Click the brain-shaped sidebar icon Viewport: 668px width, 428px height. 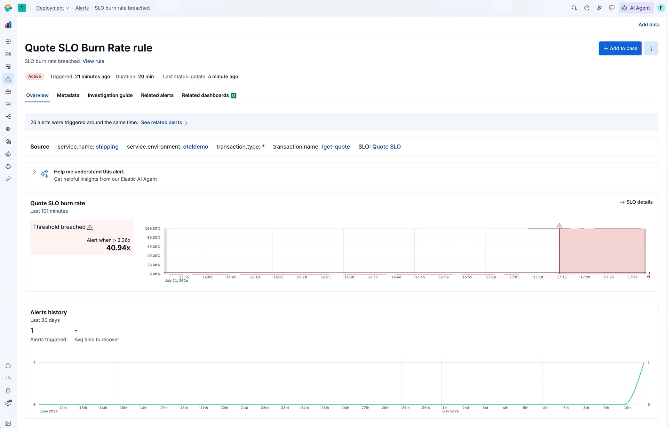8,166
